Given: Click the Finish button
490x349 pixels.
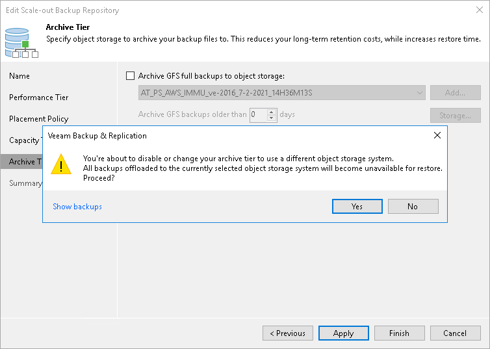Looking at the screenshot, I should pyautogui.click(x=399, y=333).
